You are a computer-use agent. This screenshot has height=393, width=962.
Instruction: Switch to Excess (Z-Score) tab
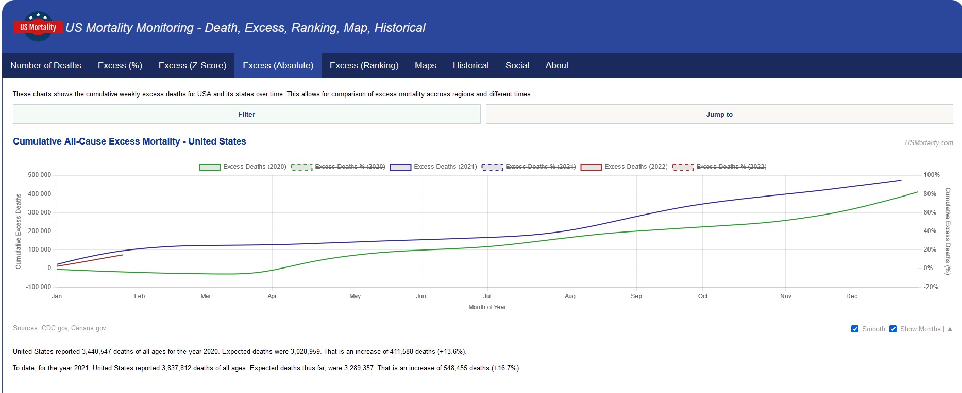[192, 65]
